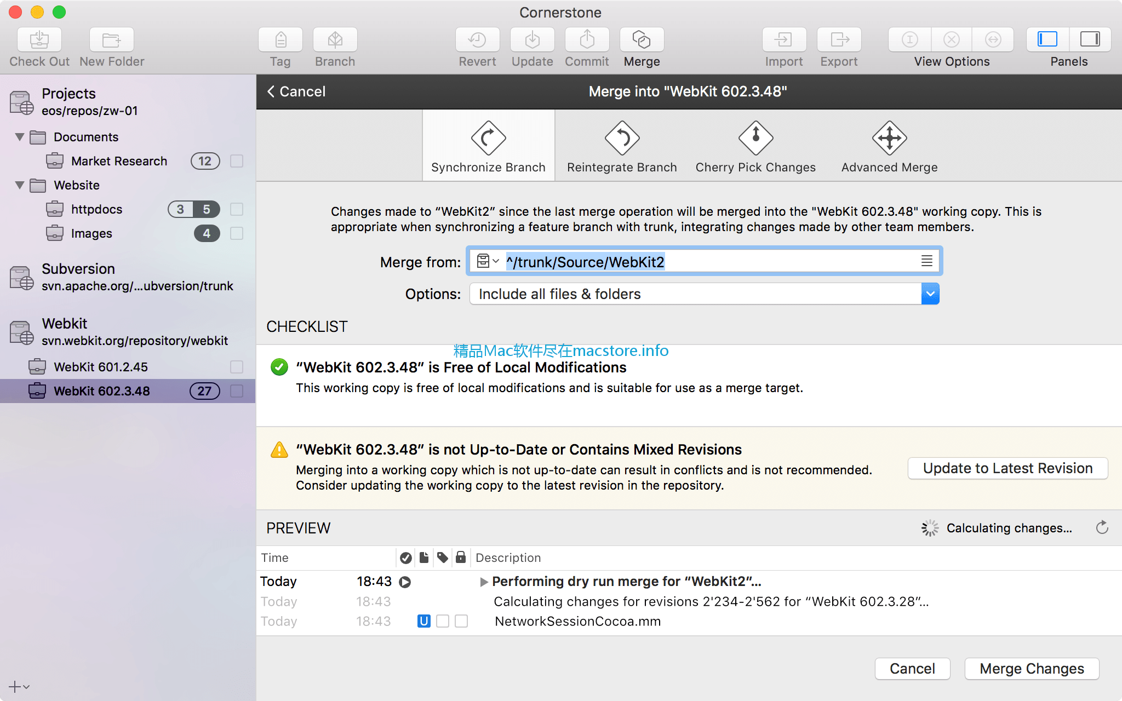This screenshot has width=1122, height=701.
Task: Select Images working copy
Action: click(x=128, y=233)
